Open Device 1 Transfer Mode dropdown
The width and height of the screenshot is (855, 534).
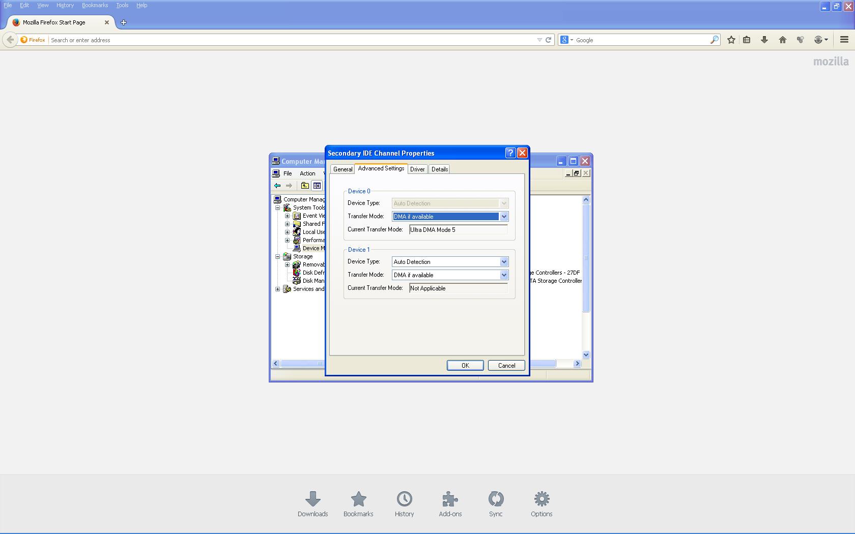(x=504, y=275)
